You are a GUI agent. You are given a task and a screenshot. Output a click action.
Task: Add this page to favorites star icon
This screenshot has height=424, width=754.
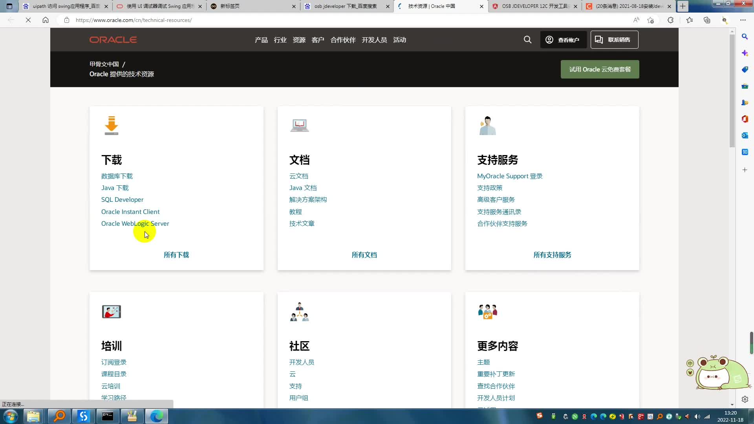point(651,20)
